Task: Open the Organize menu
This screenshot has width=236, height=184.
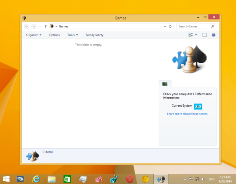Action: [34, 35]
